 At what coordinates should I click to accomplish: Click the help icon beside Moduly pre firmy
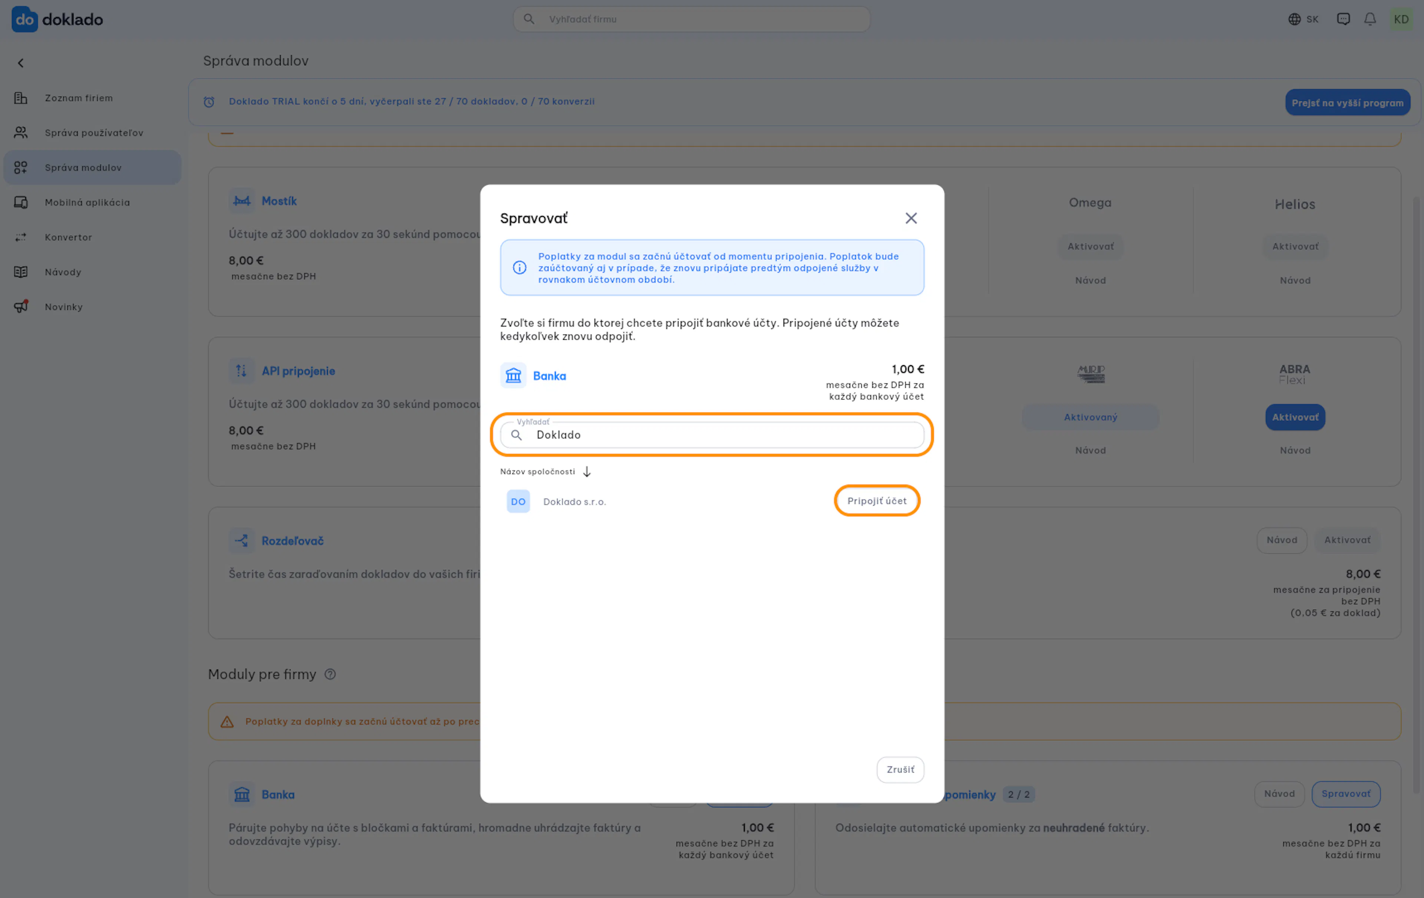tap(330, 674)
